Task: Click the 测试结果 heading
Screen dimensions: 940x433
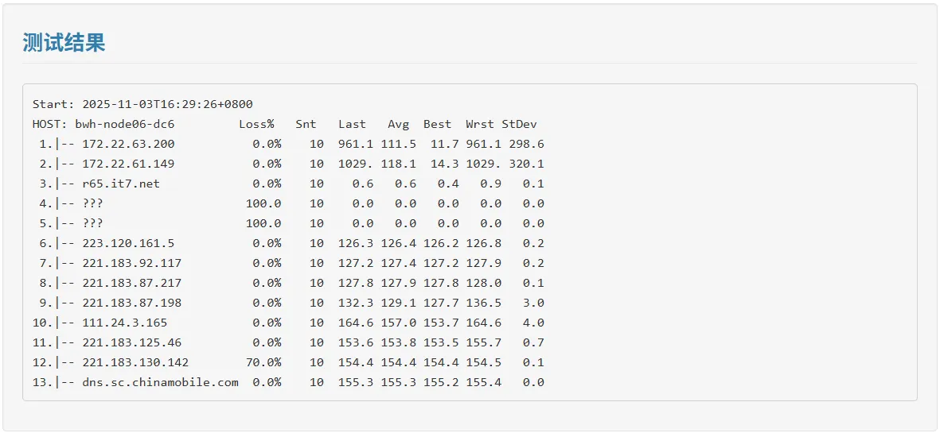Action: point(64,42)
